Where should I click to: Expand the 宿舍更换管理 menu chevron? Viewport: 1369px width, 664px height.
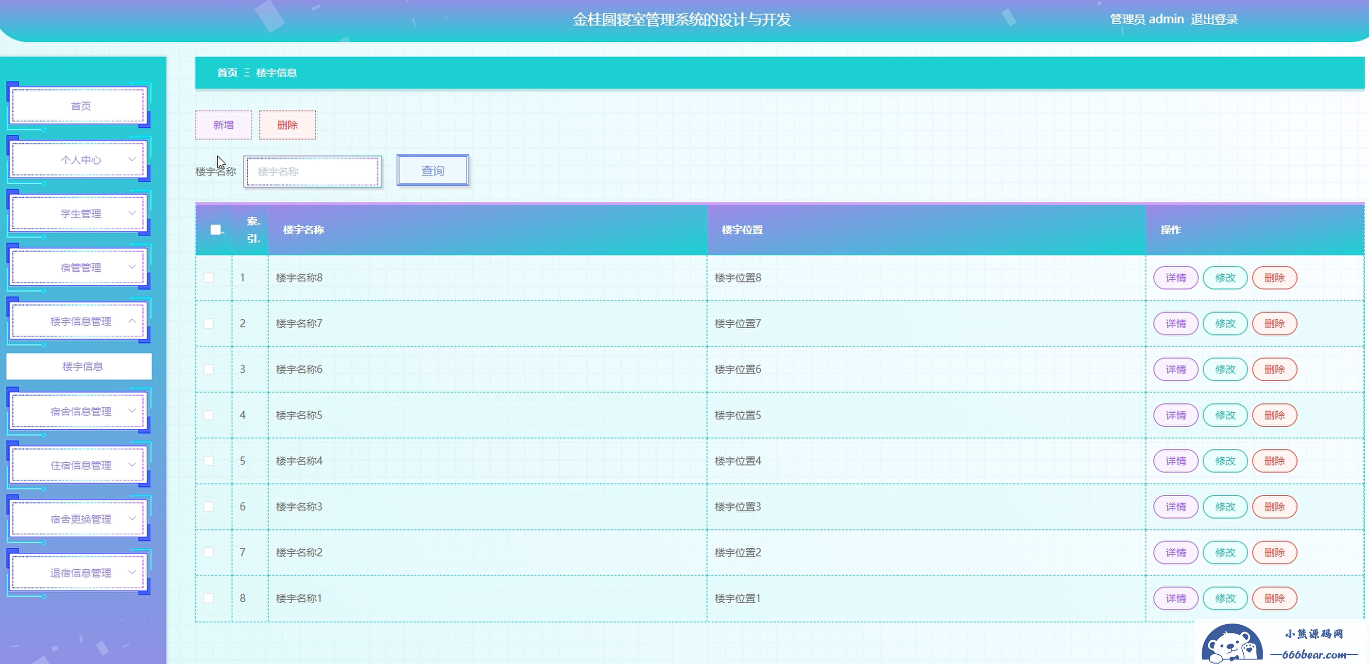pyautogui.click(x=132, y=518)
